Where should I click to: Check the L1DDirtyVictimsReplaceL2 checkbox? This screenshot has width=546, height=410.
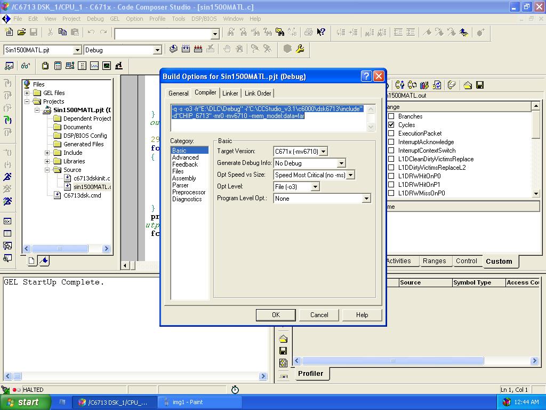pyautogui.click(x=391, y=167)
